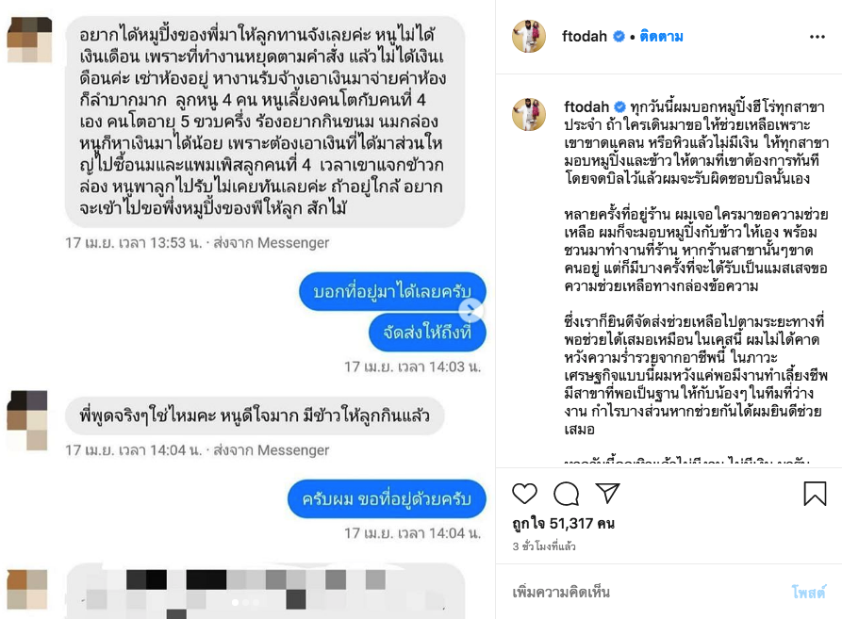Click the blue verified badge in header

click(619, 37)
